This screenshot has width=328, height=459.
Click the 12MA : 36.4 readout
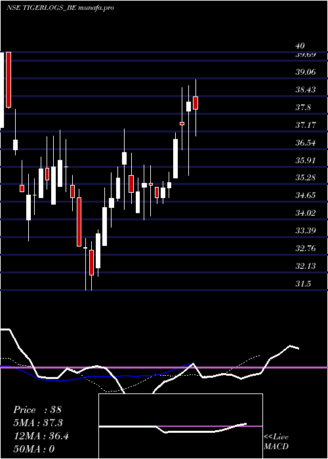click(x=41, y=436)
